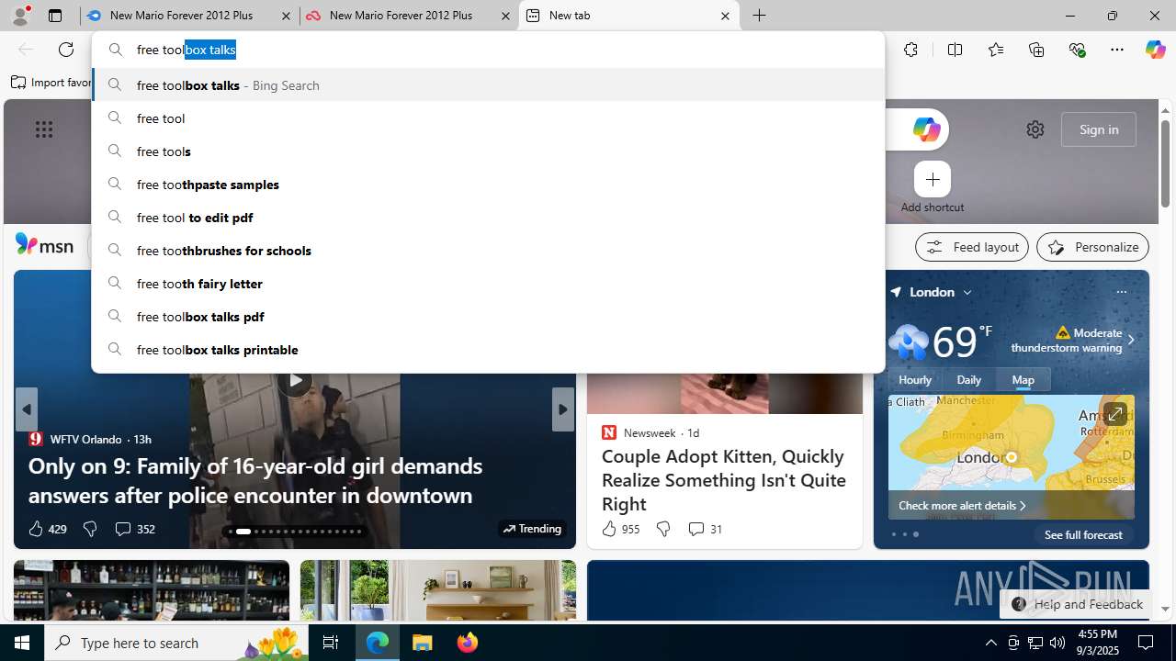Like the WFTV Orlando story with 429 likes
This screenshot has height=661, width=1176.
pos(47,529)
